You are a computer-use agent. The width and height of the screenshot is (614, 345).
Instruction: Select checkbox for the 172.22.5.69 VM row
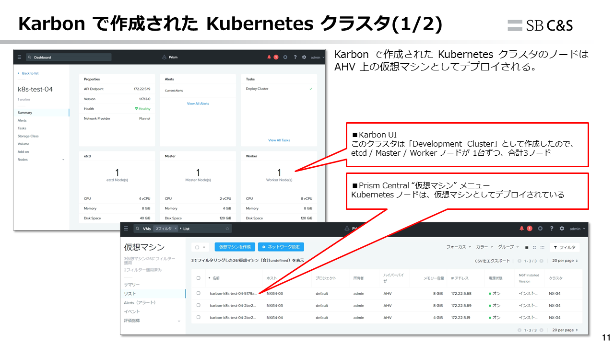(198, 305)
